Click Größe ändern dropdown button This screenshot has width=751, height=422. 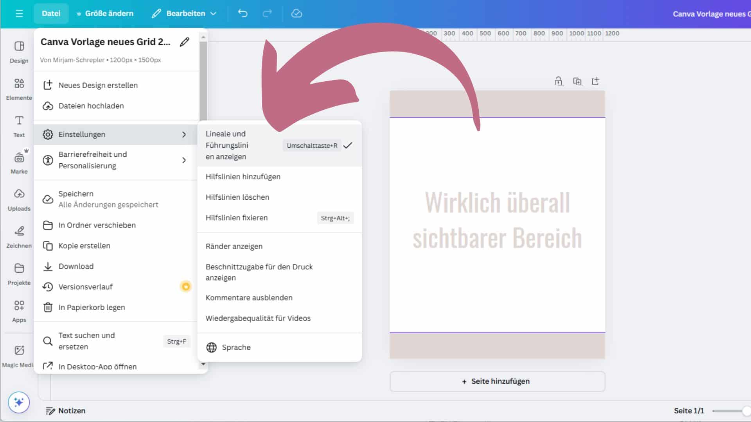point(103,13)
